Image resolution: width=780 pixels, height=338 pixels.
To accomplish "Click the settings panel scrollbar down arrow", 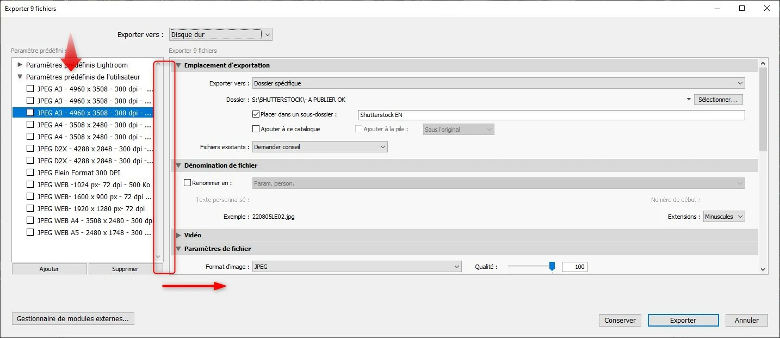I will (x=763, y=269).
